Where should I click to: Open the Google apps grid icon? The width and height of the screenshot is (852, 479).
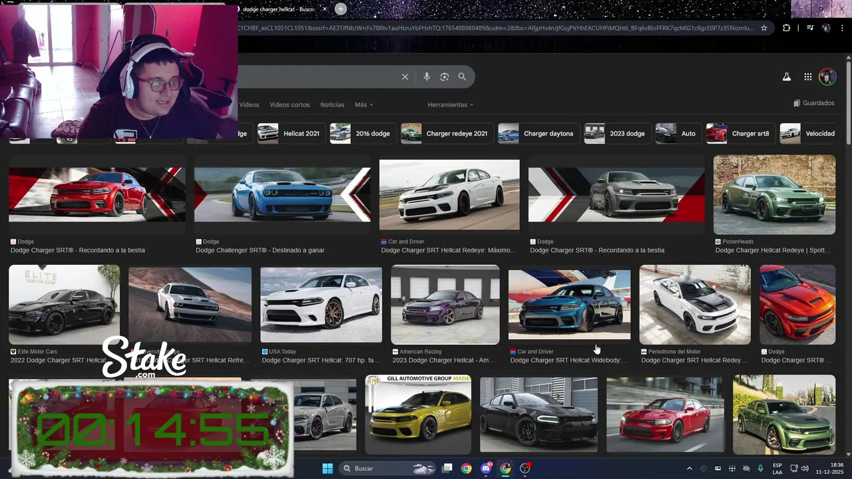click(807, 77)
